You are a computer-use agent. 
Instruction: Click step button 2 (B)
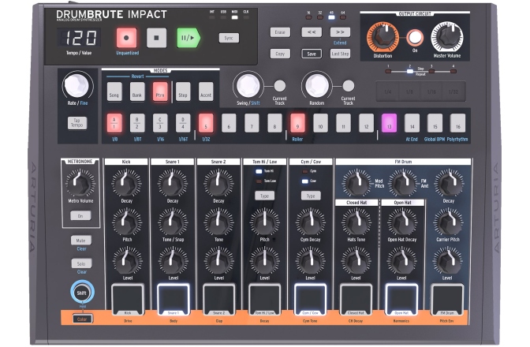(137, 123)
